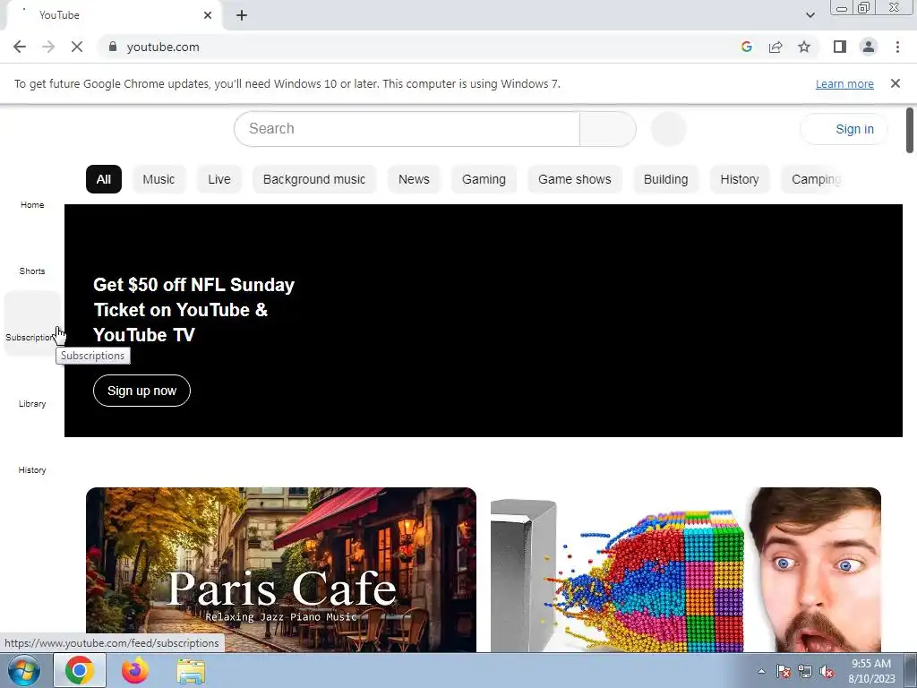Launch Firefox from taskbar

pos(135,670)
